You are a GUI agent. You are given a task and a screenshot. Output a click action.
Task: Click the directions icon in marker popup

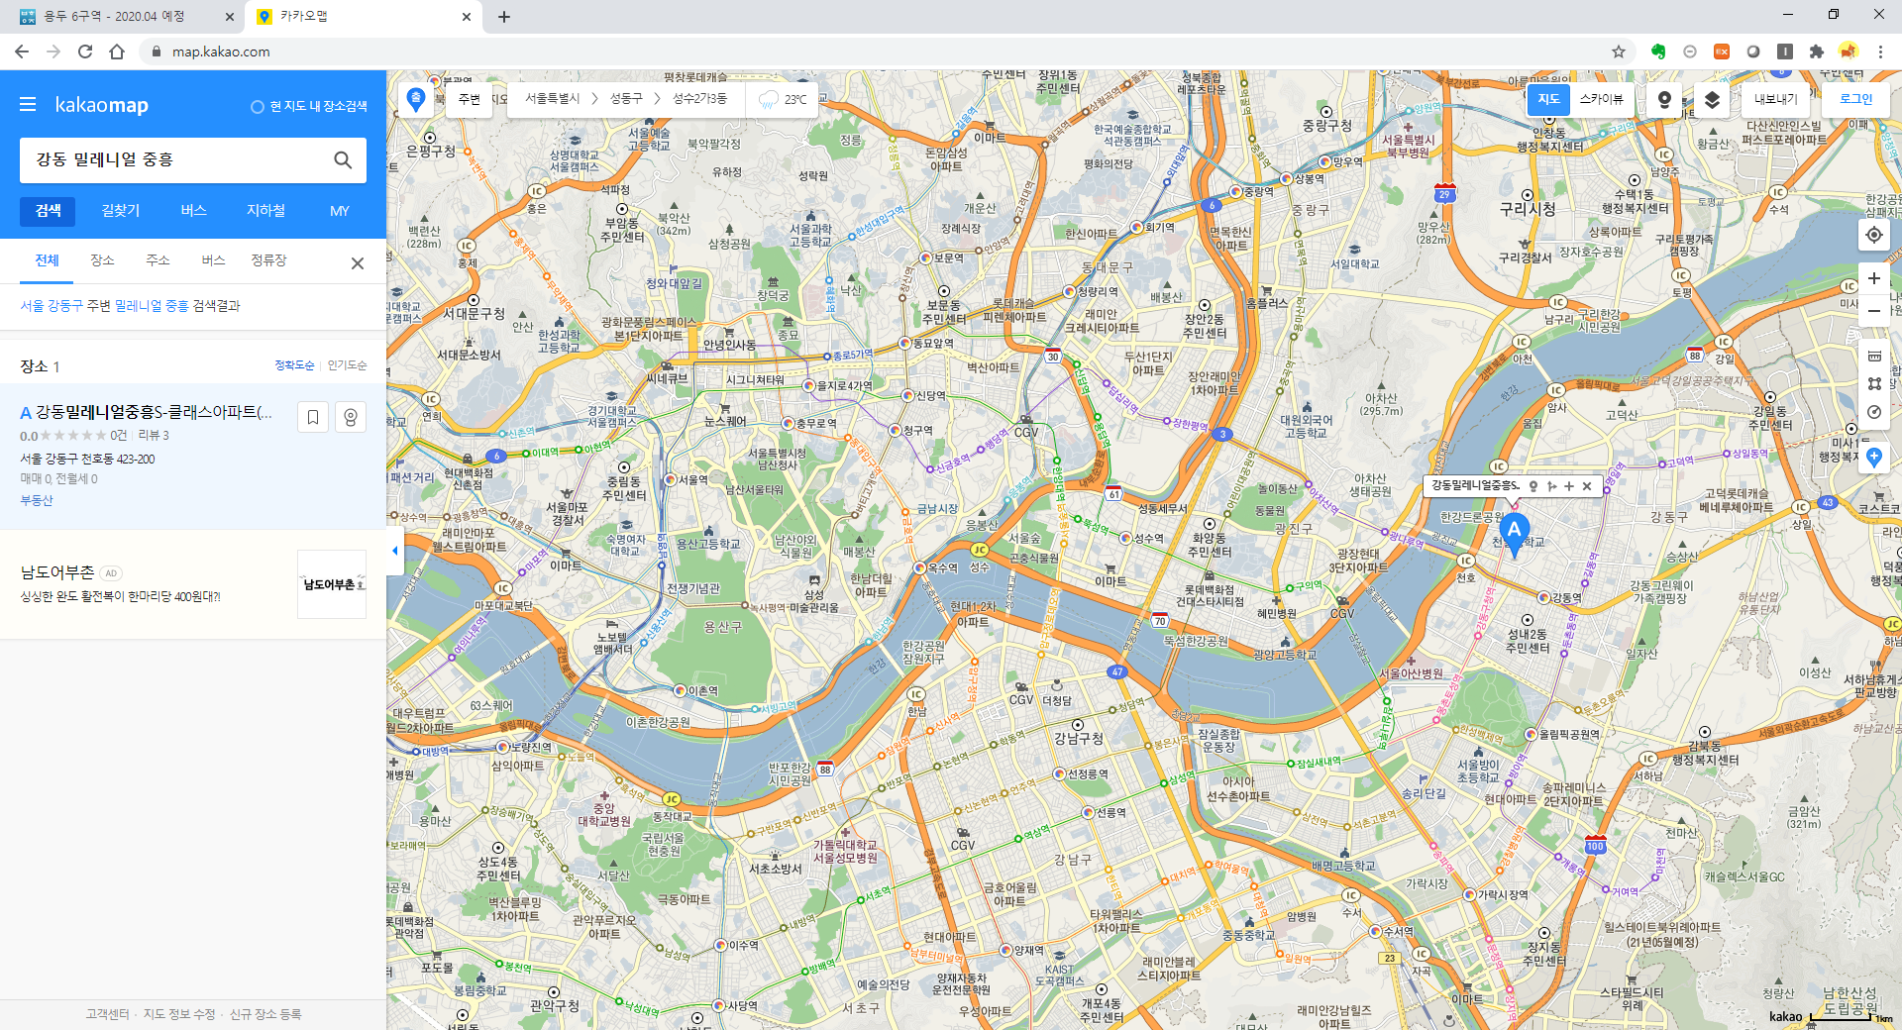[x=1551, y=486]
